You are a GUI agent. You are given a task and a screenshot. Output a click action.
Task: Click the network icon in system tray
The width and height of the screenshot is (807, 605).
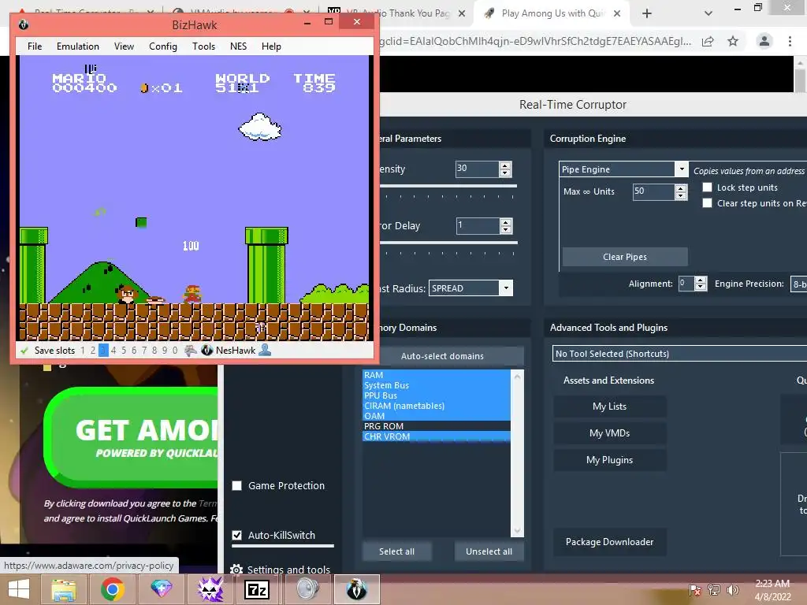[x=714, y=590]
